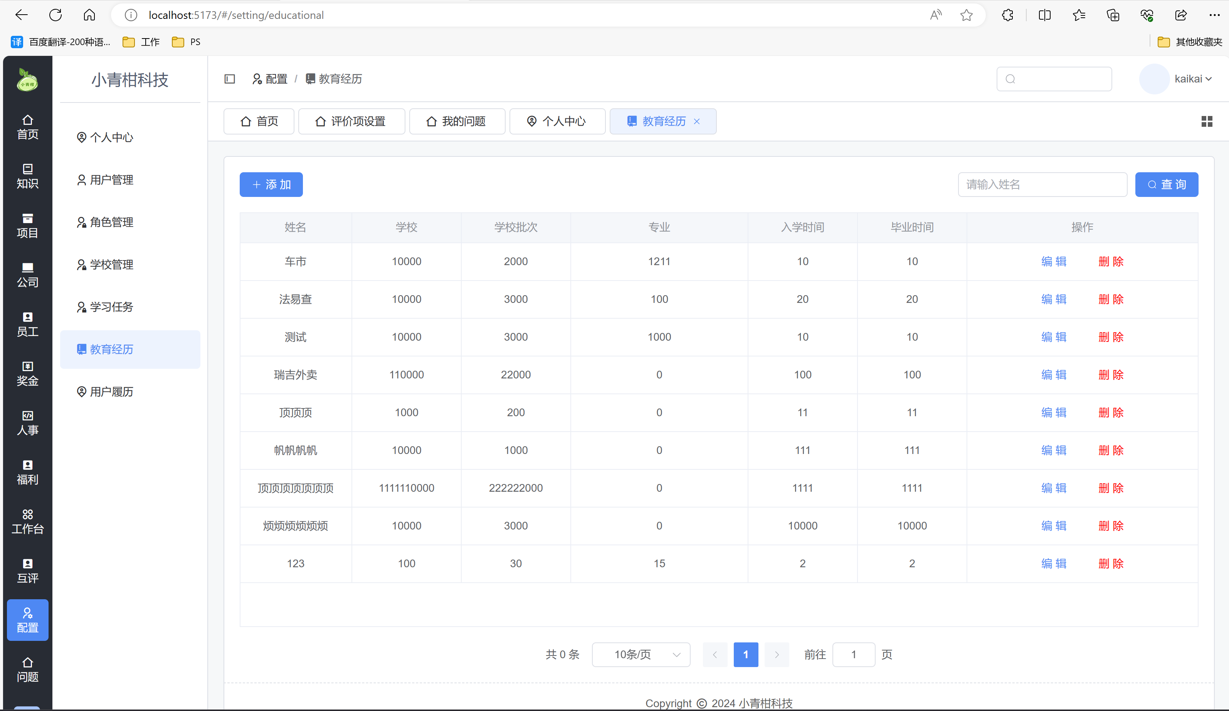The image size is (1229, 711).
Task: Click the 添加 button
Action: pyautogui.click(x=271, y=185)
